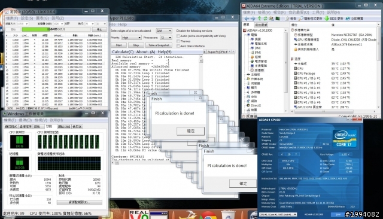Viewport: 383px width, 219px height.
Task: Toggle Themes checkbox in Hyper PI
Action: point(178,41)
